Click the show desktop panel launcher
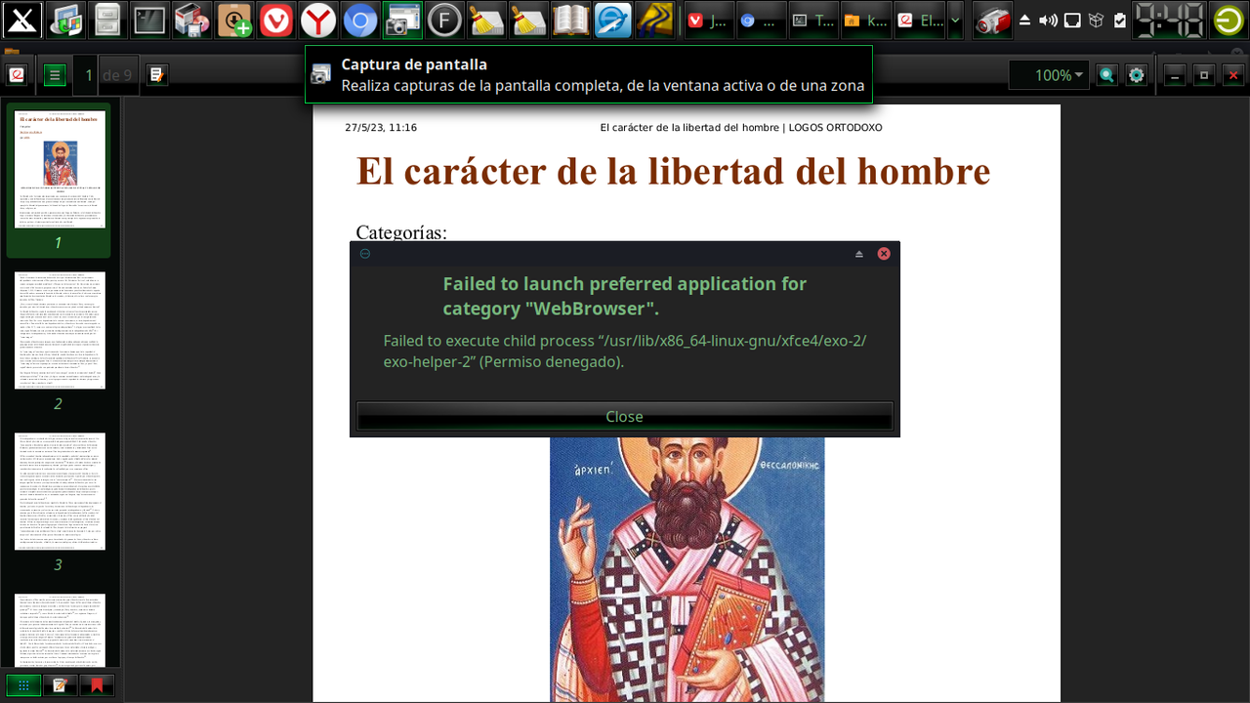This screenshot has height=703, width=1250. [66, 20]
